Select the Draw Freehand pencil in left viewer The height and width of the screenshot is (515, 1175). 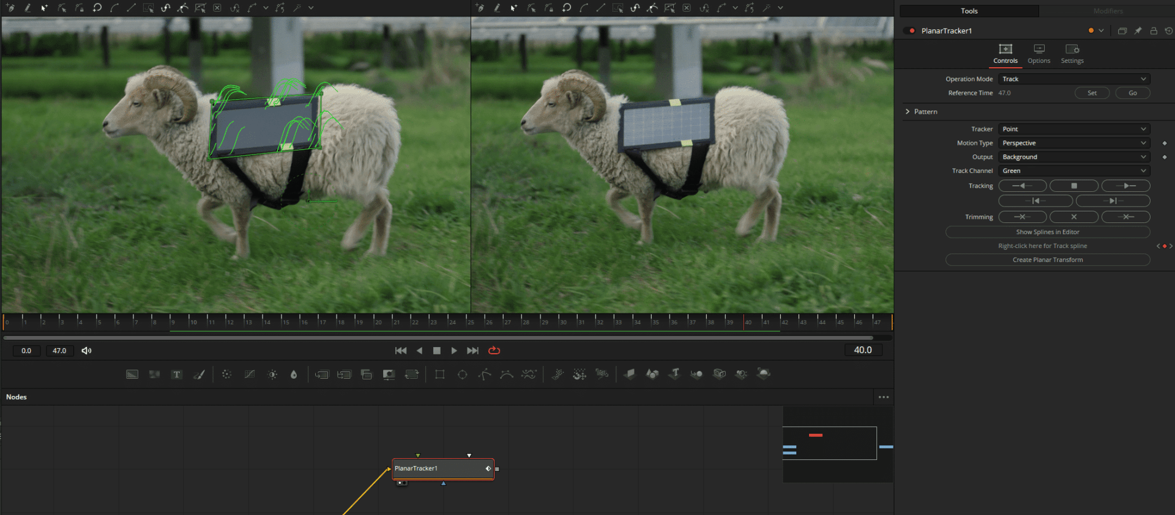pos(28,8)
